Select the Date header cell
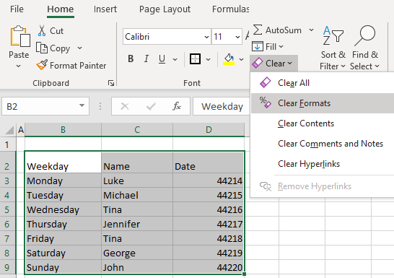 coord(209,162)
